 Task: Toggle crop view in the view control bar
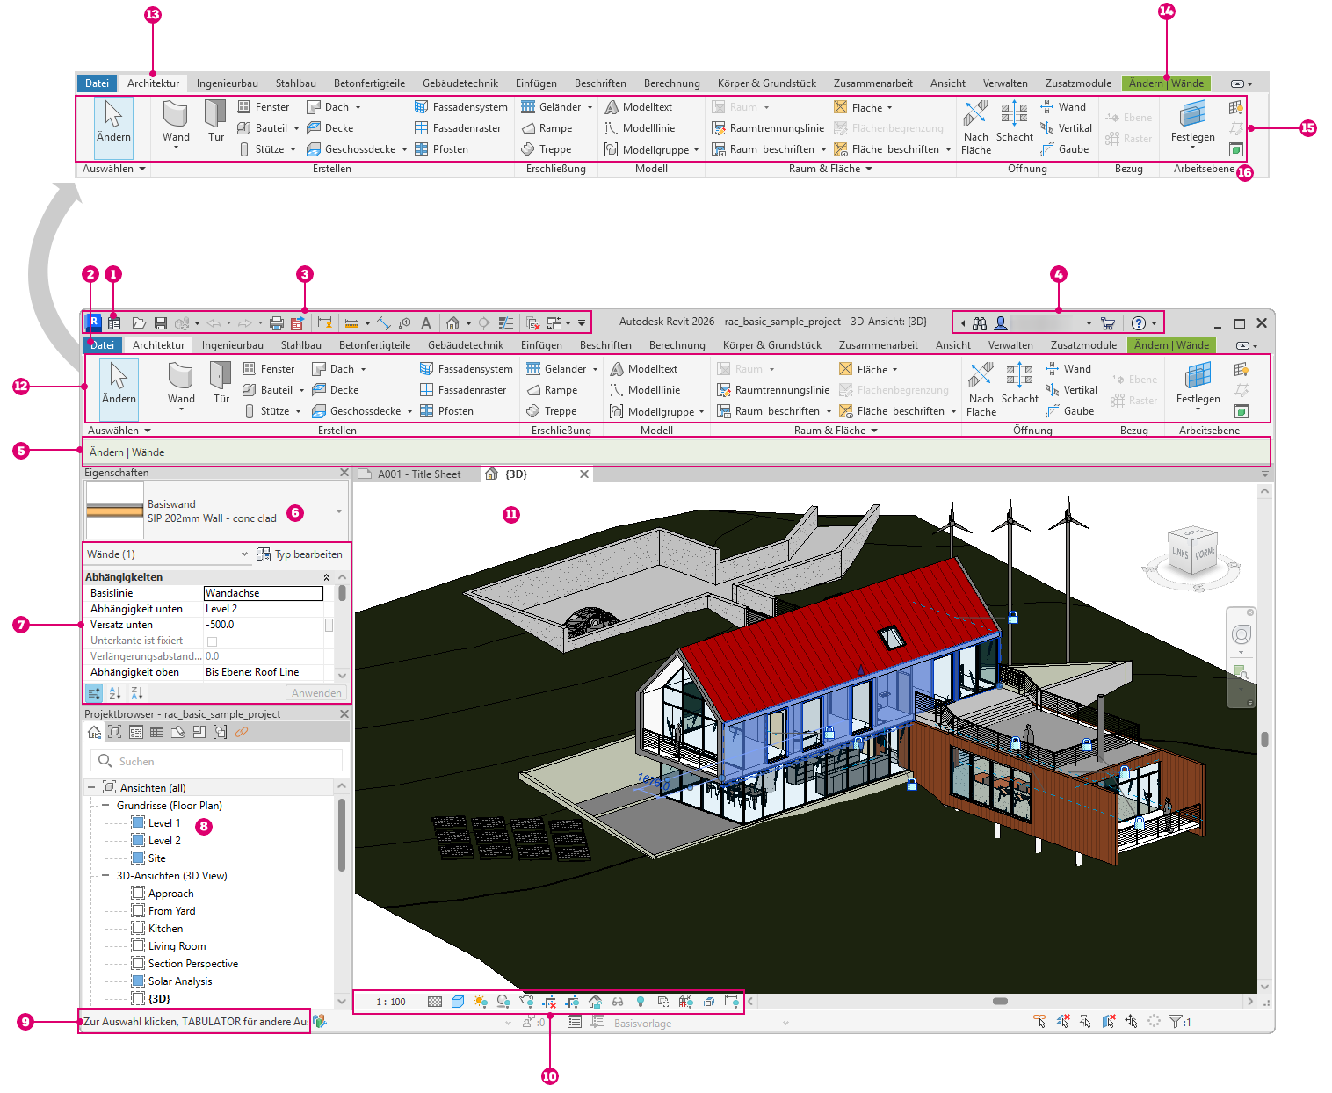[x=549, y=1002]
